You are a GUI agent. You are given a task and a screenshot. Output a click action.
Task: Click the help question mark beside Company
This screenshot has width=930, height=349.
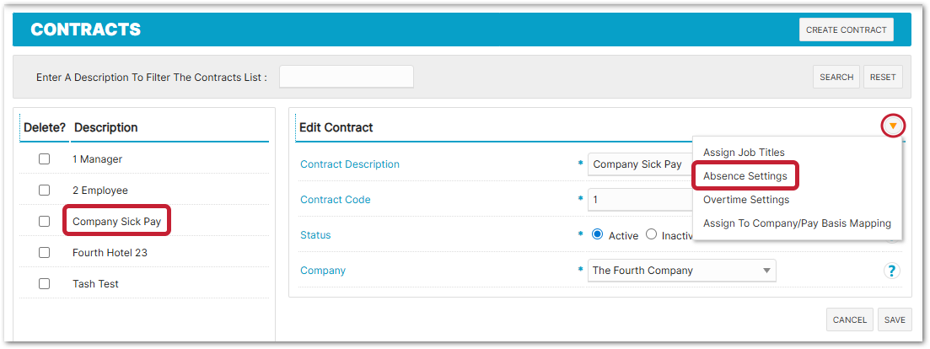(x=891, y=271)
